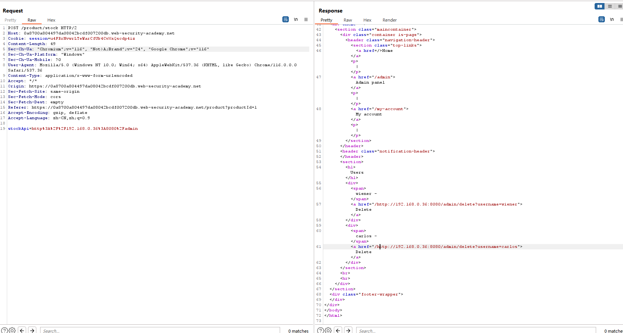
Task: Show non-printable characters in the Response panel
Action: (x=612, y=19)
